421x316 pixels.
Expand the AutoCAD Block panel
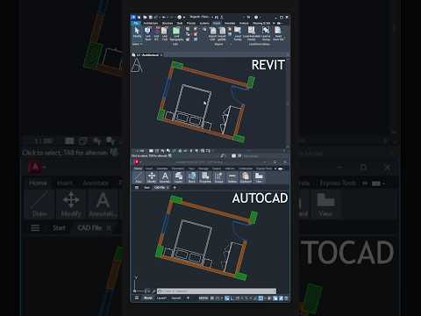(x=192, y=177)
